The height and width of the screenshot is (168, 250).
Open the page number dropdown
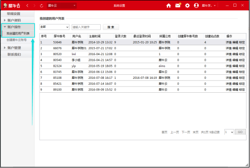(229, 132)
